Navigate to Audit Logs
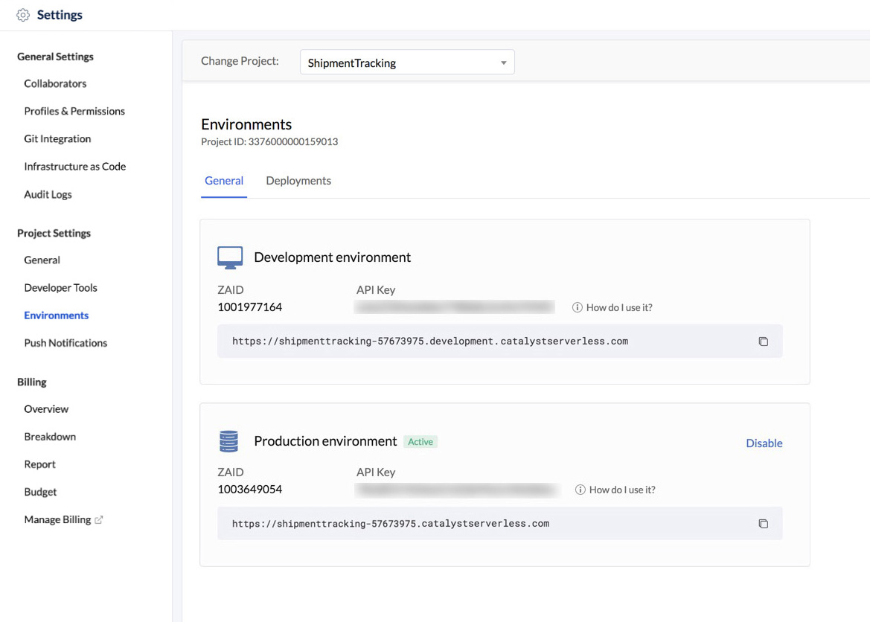This screenshot has width=870, height=622. (48, 194)
